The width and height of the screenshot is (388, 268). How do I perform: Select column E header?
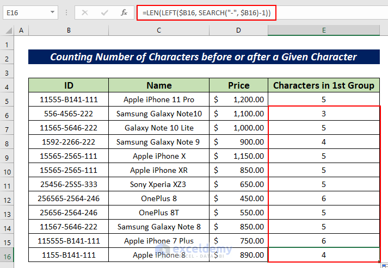323,30
